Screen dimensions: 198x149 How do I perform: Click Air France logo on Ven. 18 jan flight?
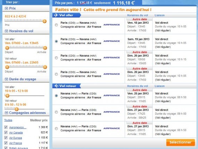(x=112, y=25)
